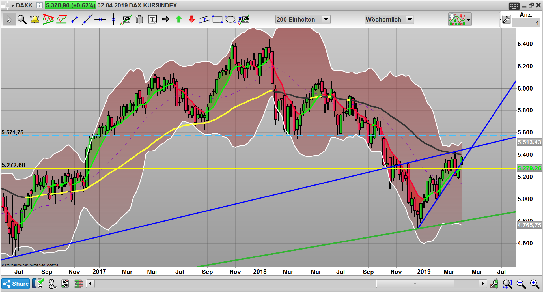Image resolution: width=543 pixels, height=292 pixels.
Task: Click the zoom out magnifier icon
Action: 521,284
